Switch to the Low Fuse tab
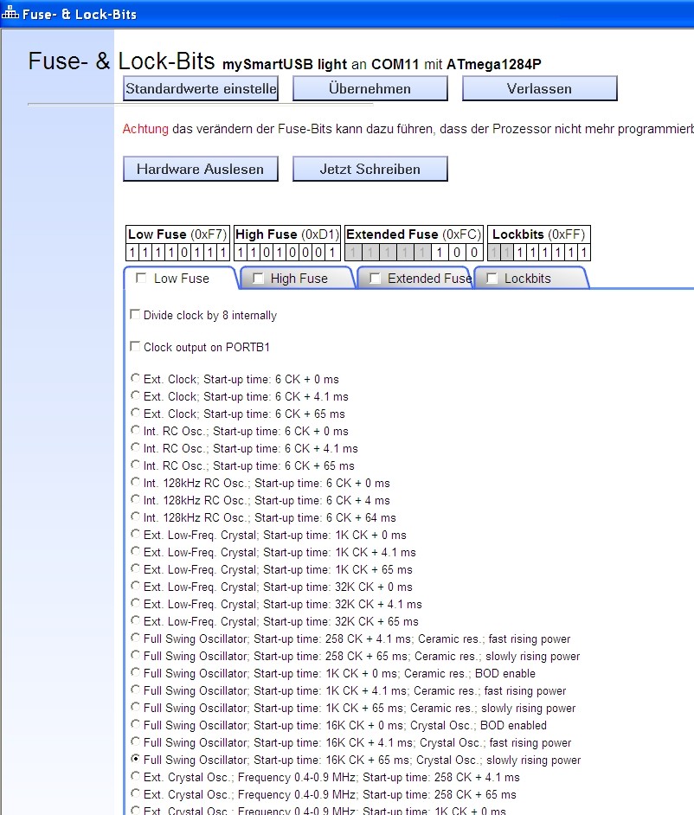Viewport: 694px width, 815px height. pyautogui.click(x=181, y=279)
